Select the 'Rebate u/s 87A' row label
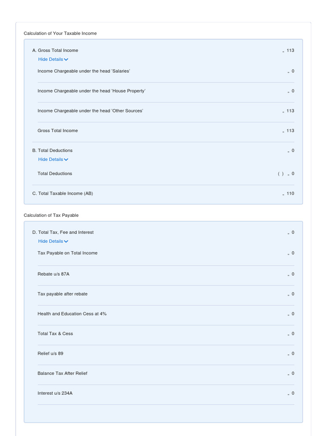Viewport: 327px width, 436px height. pos(54,274)
